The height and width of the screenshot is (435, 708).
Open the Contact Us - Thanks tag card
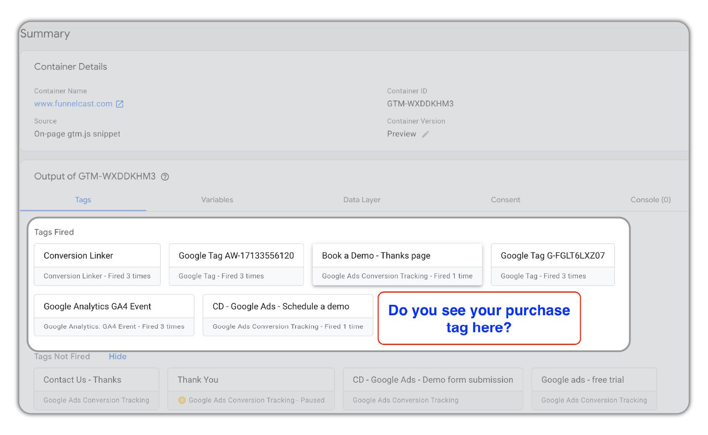click(96, 389)
